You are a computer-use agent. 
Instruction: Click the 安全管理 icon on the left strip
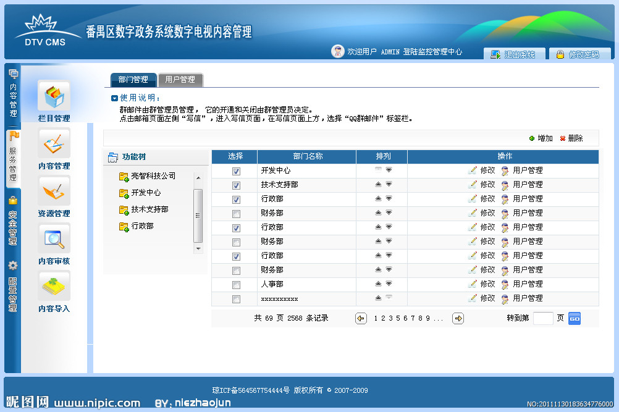coord(12,201)
